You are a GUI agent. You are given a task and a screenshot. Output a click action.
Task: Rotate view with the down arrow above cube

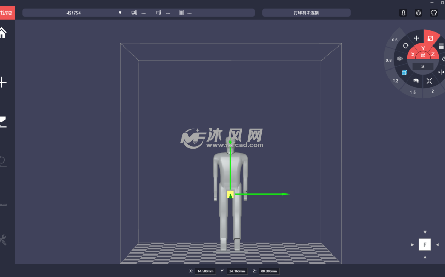425,232
